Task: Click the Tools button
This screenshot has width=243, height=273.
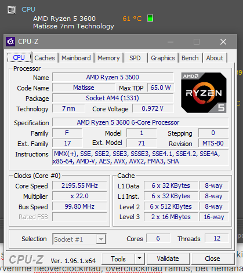Action: click(x=118, y=259)
